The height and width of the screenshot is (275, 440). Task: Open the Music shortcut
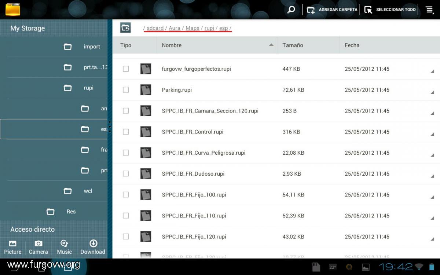pyautogui.click(x=65, y=247)
